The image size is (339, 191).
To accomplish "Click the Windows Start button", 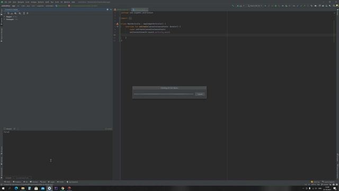I will tap(3, 188).
